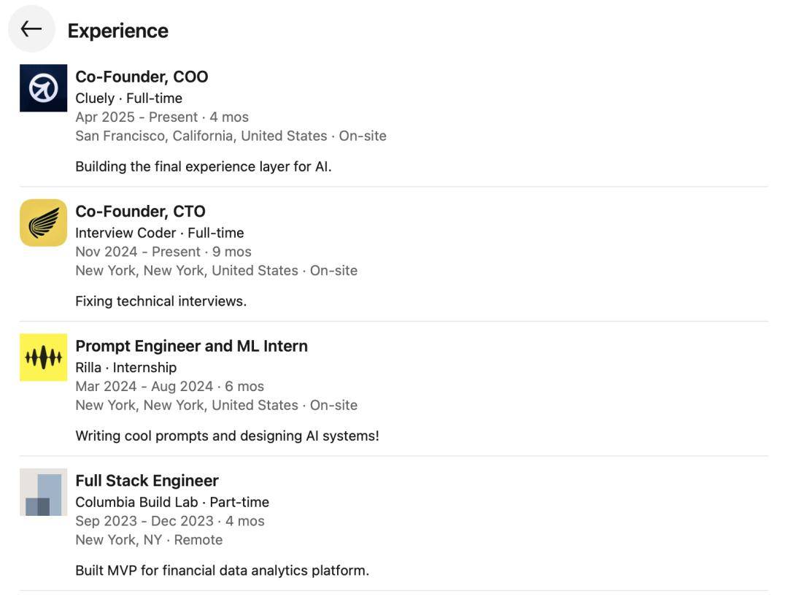
Task: Open the Columbia Build Lab placeholder logo
Action: point(43,492)
